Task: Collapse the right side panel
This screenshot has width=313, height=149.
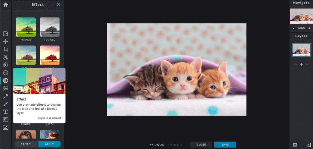Action: (308, 145)
